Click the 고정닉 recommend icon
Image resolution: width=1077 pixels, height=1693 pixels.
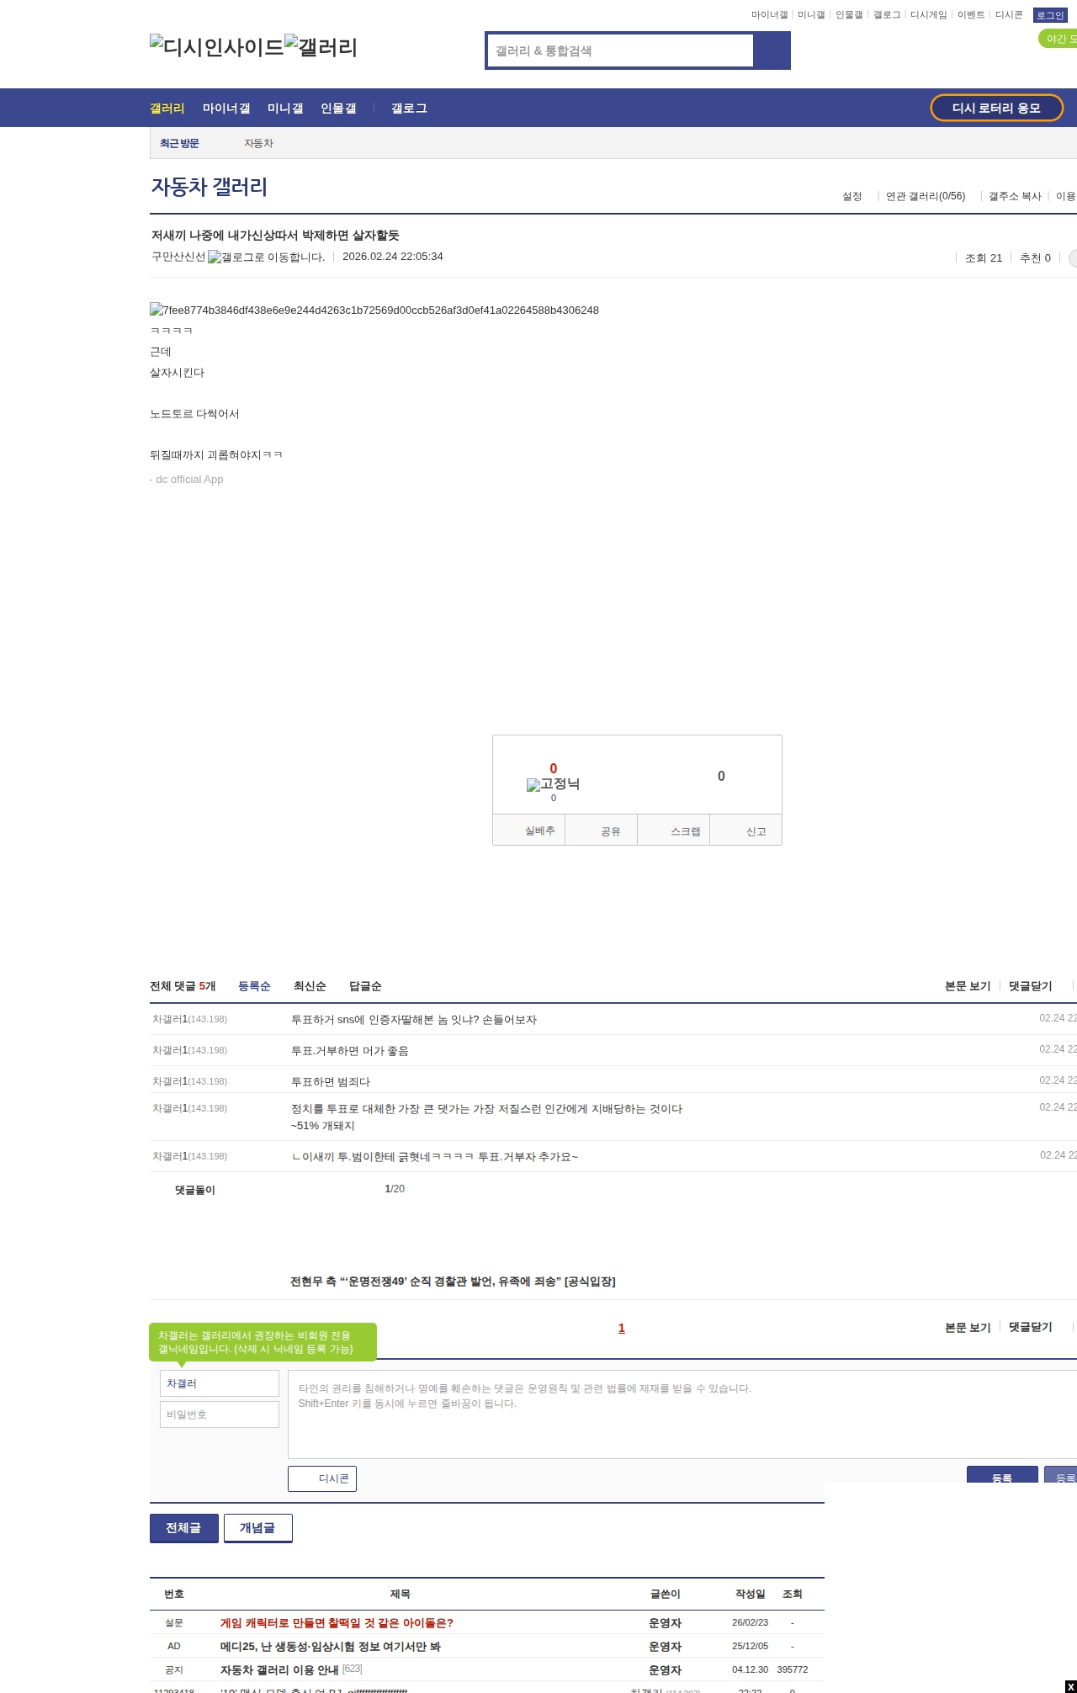[x=553, y=784]
